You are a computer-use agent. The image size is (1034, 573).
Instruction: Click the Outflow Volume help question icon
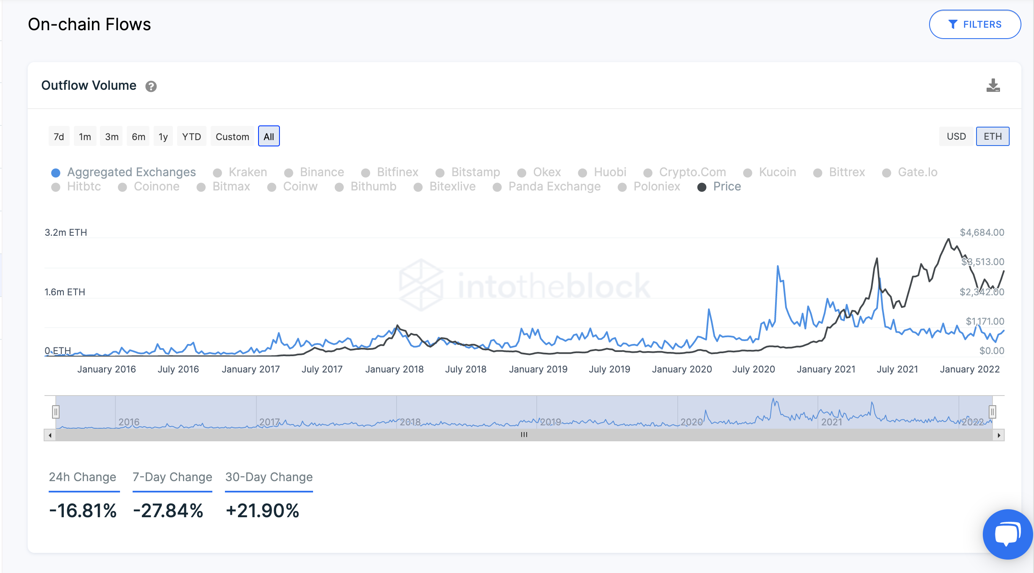(151, 86)
